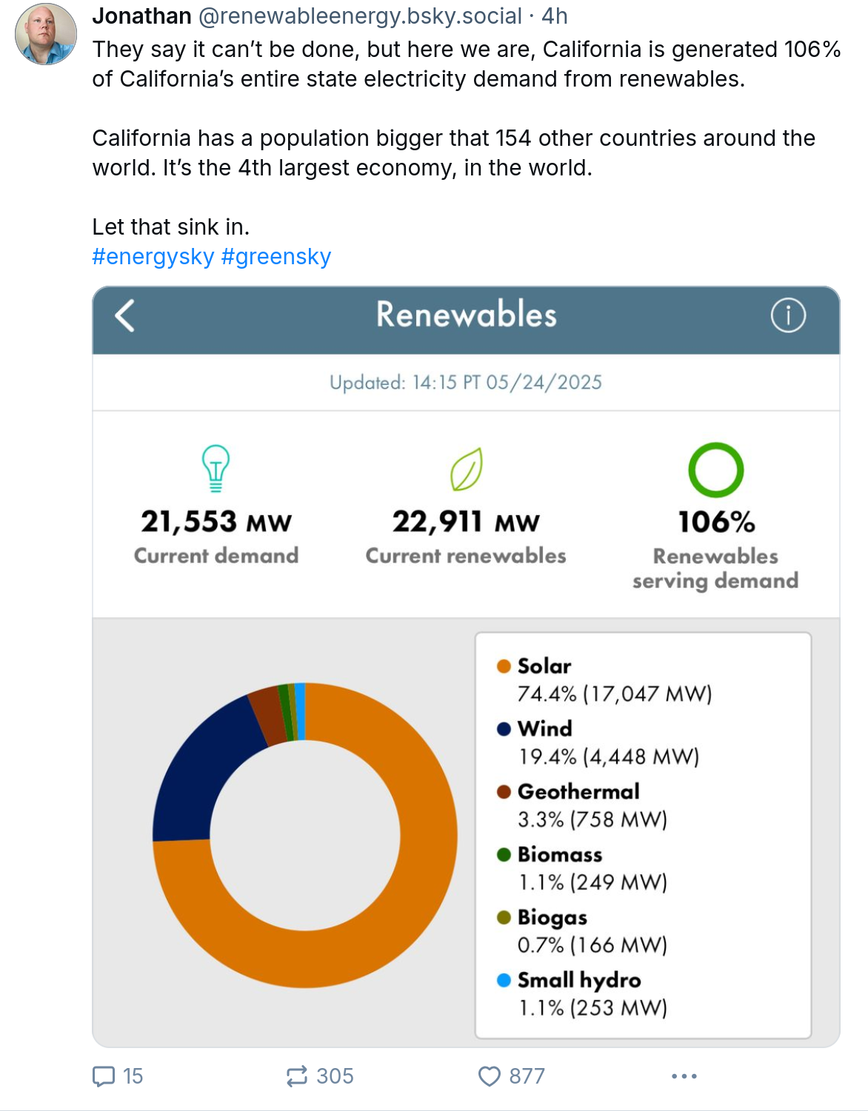Screen dimensions: 868x1111
Task: Like the post with heart icon
Action: click(490, 1075)
